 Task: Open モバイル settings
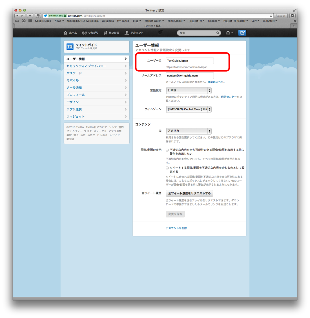[x=97, y=80]
